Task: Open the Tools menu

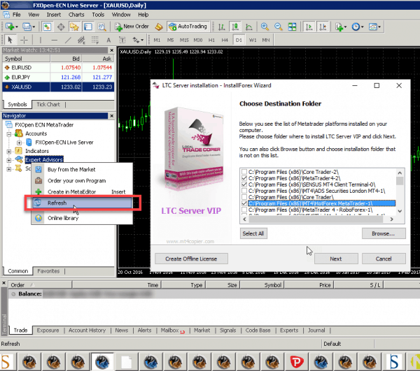Action: (98, 15)
